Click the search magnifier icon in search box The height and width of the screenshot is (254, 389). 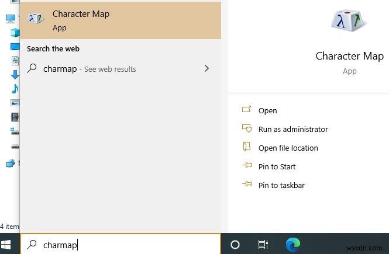(33, 245)
